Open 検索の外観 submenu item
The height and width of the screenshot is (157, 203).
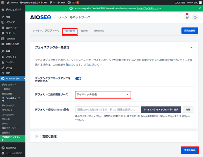[7, 94]
